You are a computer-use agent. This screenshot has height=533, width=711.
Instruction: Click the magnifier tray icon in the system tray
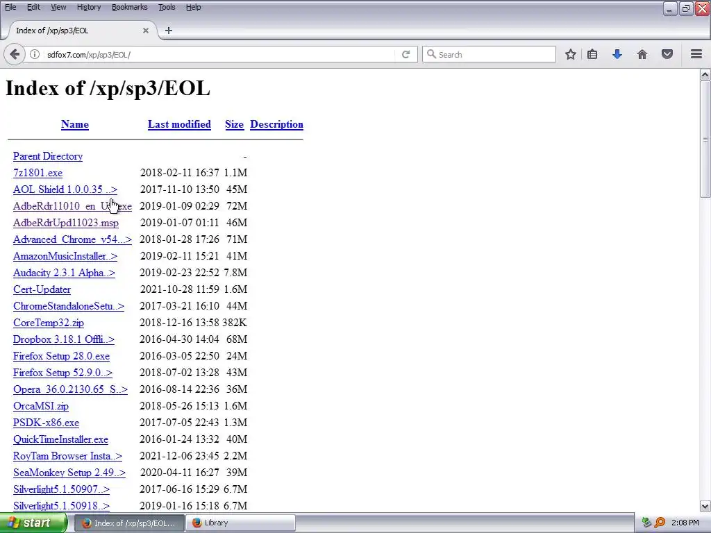pyautogui.click(x=660, y=523)
